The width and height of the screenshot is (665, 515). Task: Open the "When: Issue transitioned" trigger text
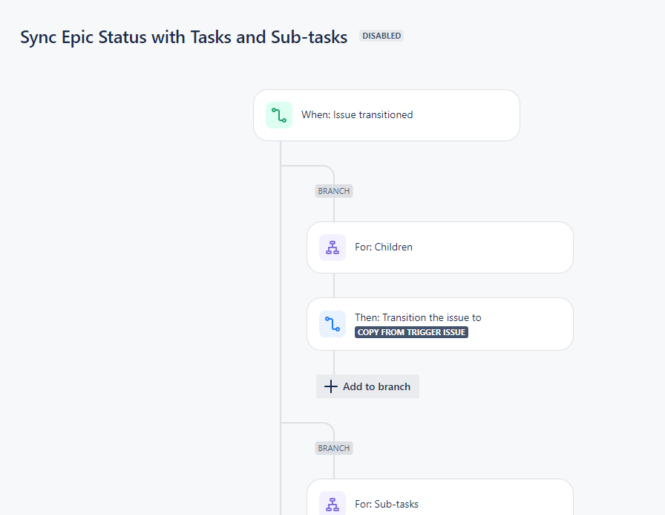pyautogui.click(x=357, y=115)
